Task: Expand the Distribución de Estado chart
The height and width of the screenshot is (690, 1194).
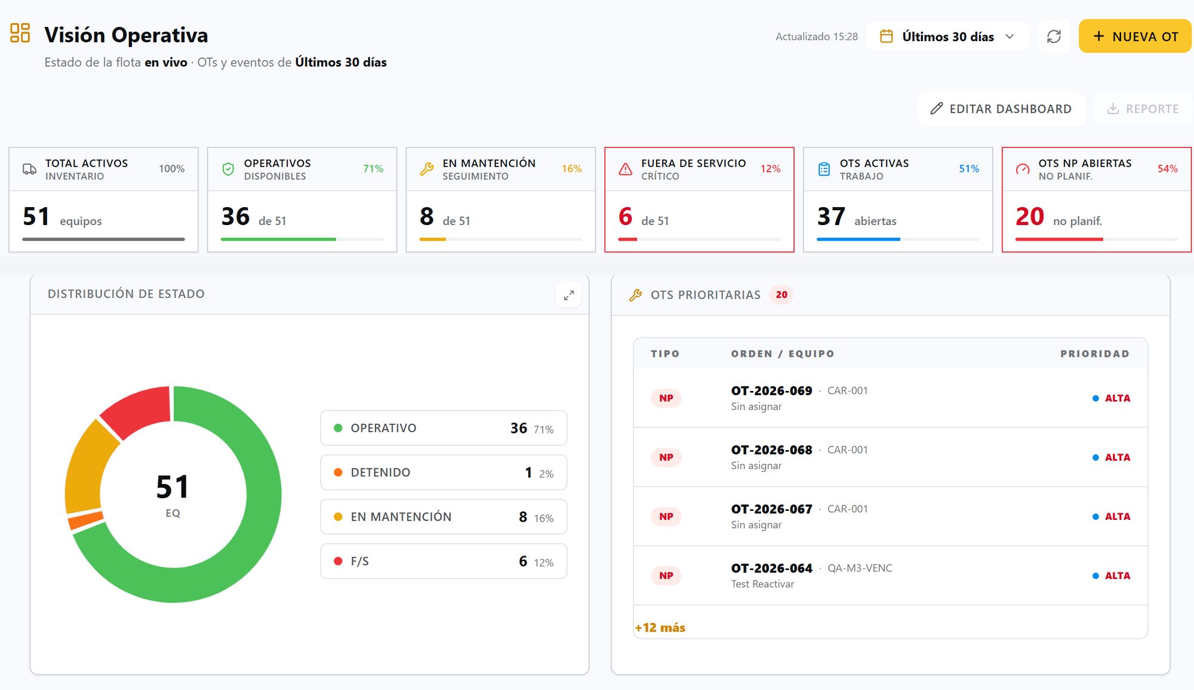Action: pyautogui.click(x=568, y=295)
